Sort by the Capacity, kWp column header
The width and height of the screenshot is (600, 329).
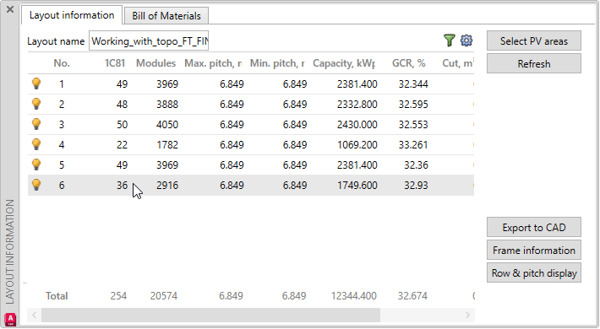click(344, 63)
